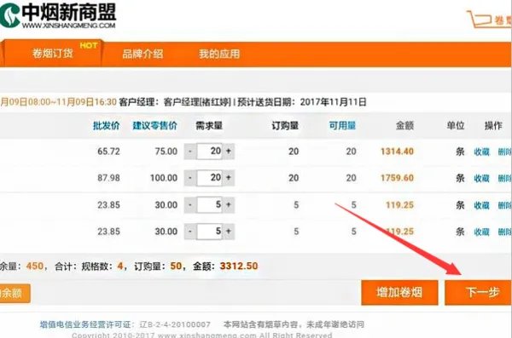Open the 我的应用 menu item
The width and height of the screenshot is (512, 338).
(x=219, y=54)
